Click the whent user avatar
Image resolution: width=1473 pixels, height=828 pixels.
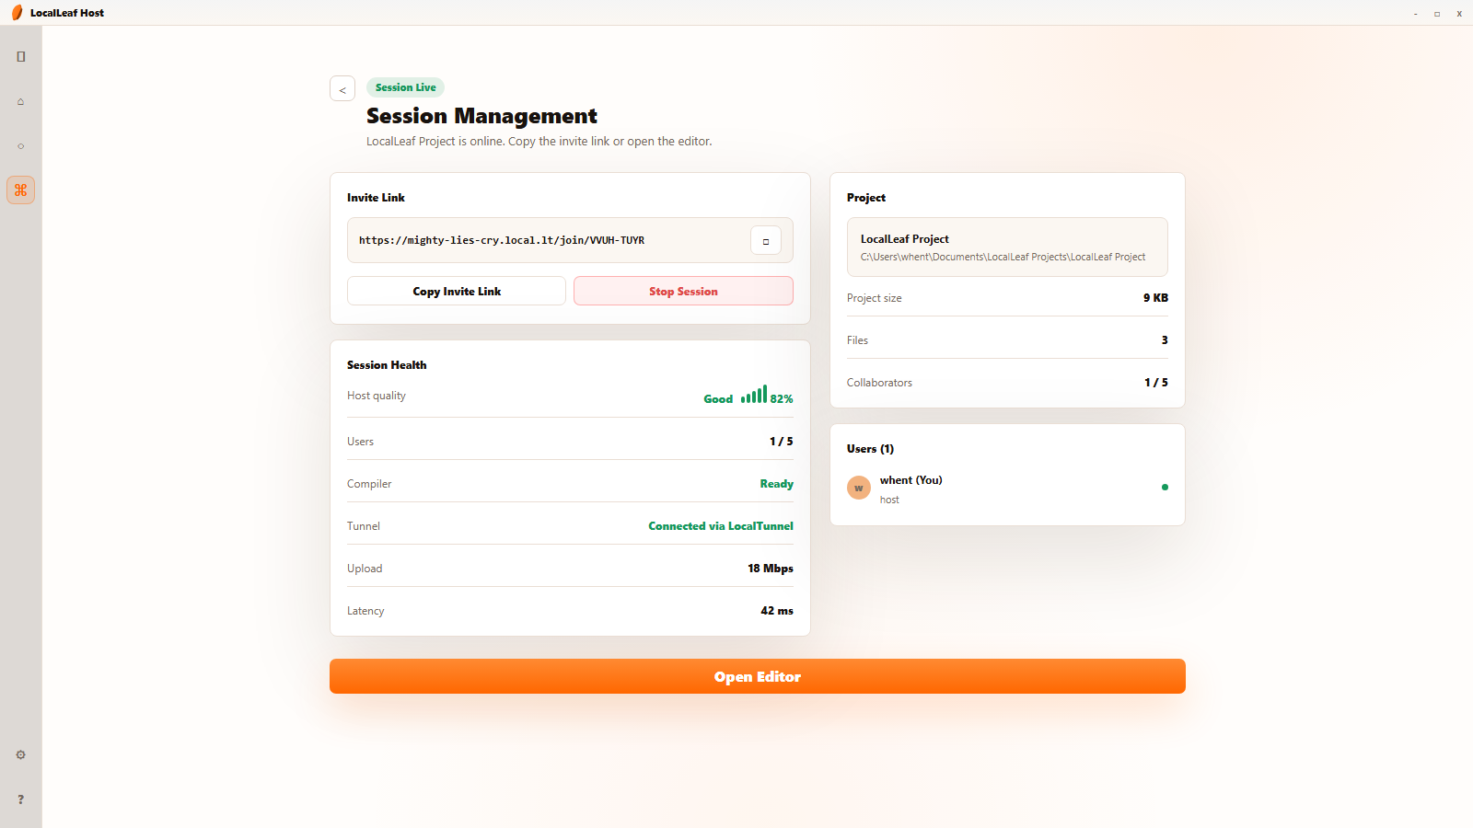click(x=859, y=488)
